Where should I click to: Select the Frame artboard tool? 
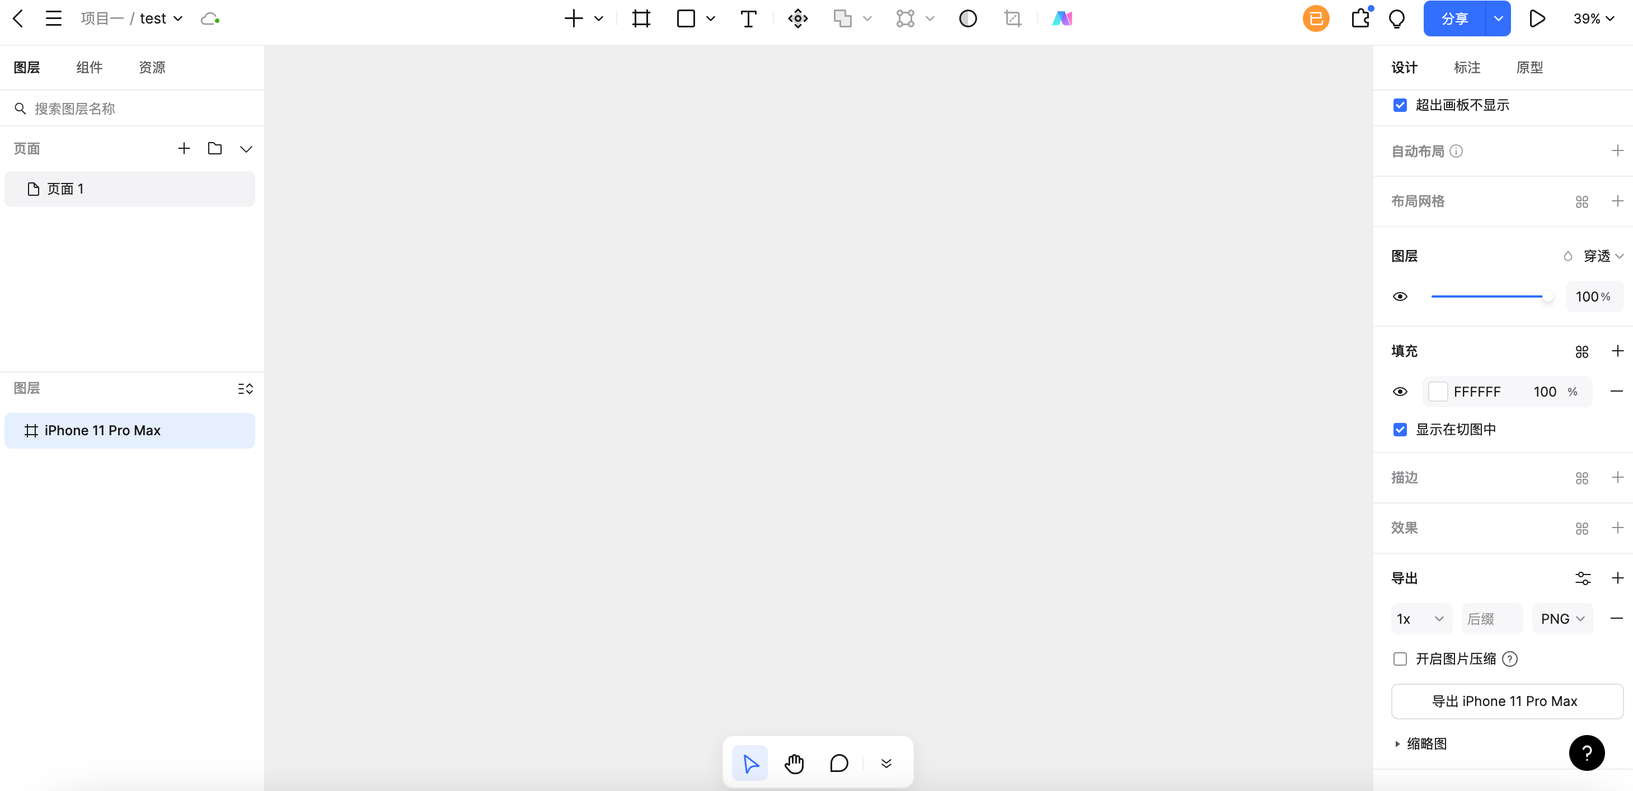pos(641,18)
